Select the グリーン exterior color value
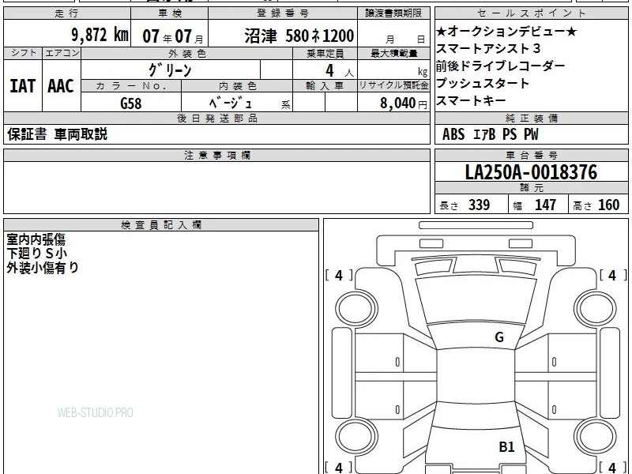 click(x=170, y=70)
